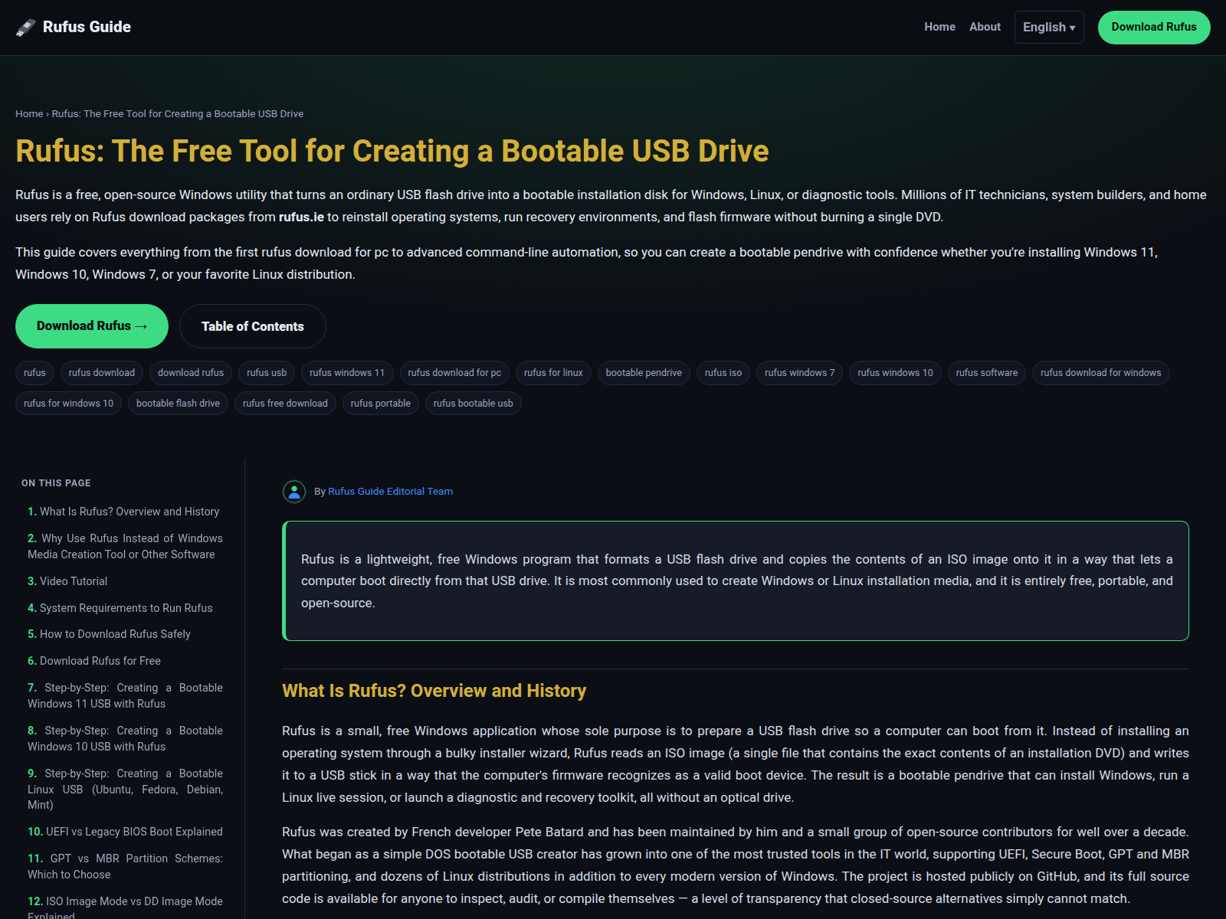Open the About navigation link
1226x919 pixels.
(x=985, y=27)
